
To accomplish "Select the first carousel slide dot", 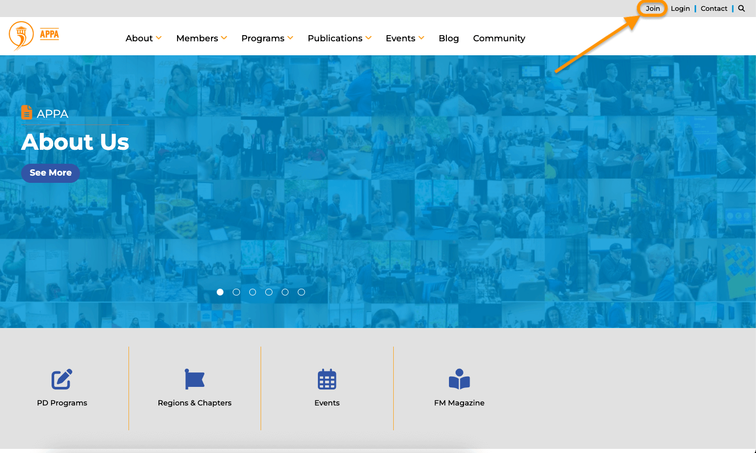I will 220,292.
